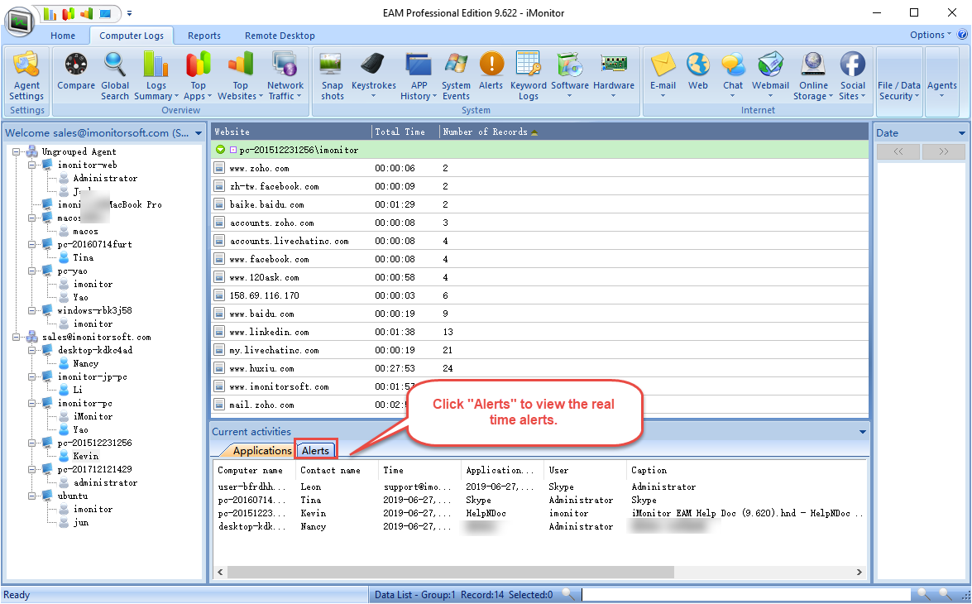972x604 pixels.
Task: Click the Alerts icon in the ribbon
Action: [x=491, y=71]
